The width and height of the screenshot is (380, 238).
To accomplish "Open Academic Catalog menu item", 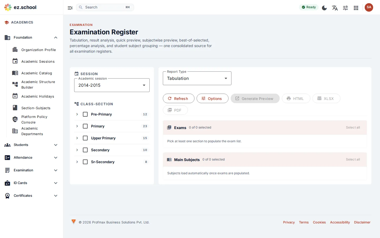I will (35, 73).
